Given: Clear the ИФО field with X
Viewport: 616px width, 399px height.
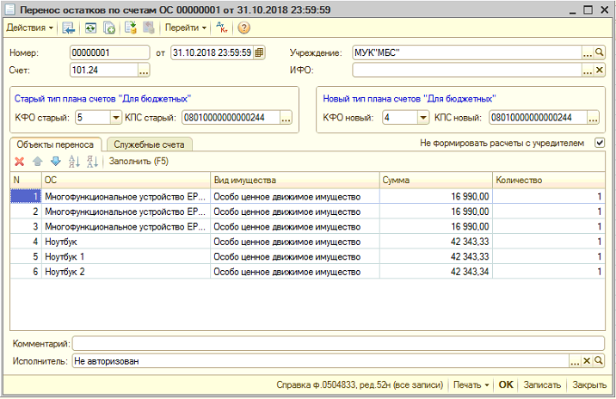Looking at the screenshot, I should pyautogui.click(x=599, y=71).
